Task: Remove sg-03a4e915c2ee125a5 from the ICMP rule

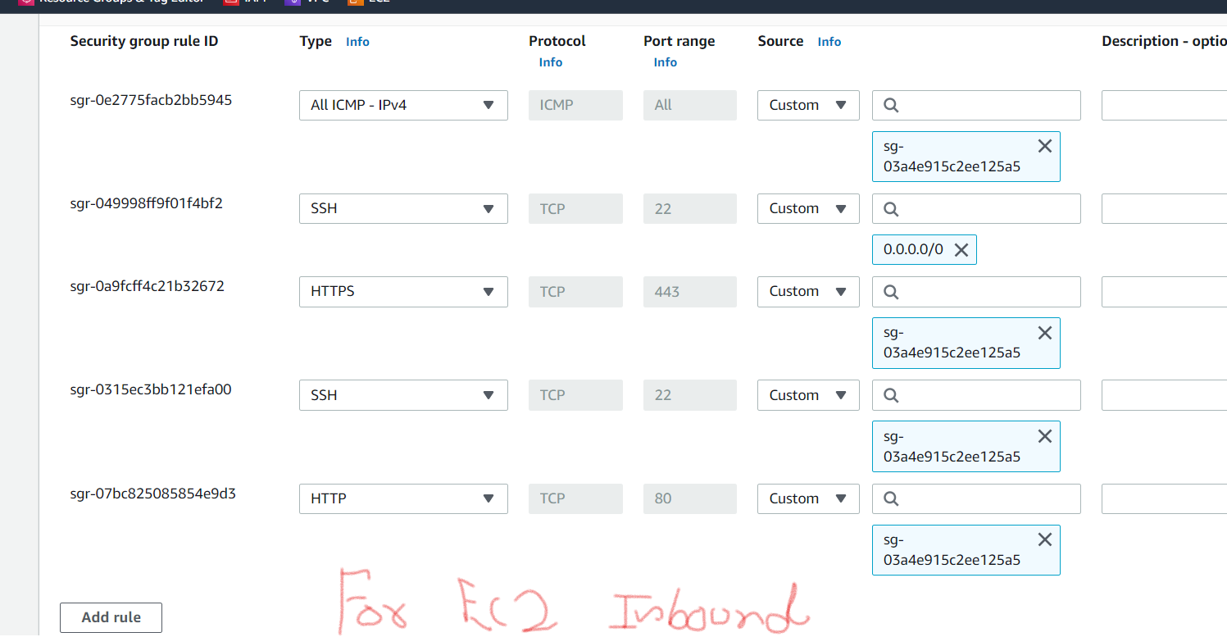Action: tap(1044, 145)
